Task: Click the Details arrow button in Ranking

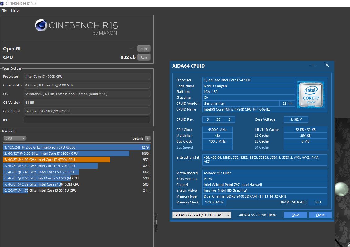Action: click(x=147, y=138)
